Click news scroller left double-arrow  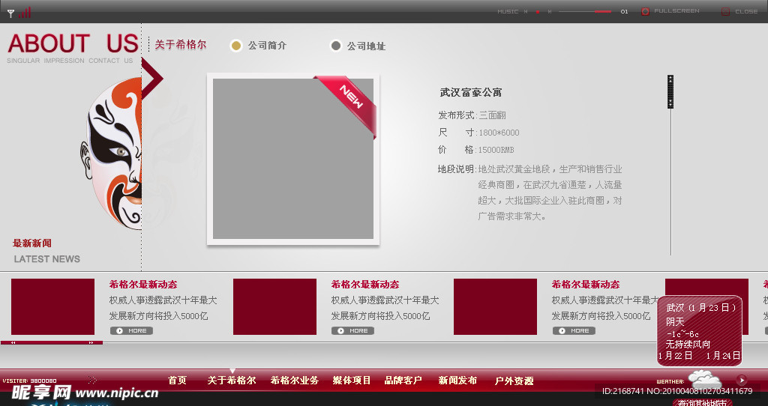[13, 343]
